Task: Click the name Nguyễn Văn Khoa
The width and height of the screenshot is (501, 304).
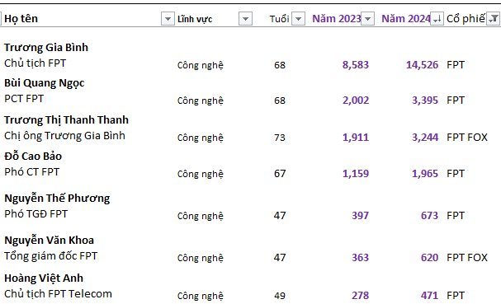Action: point(50,241)
